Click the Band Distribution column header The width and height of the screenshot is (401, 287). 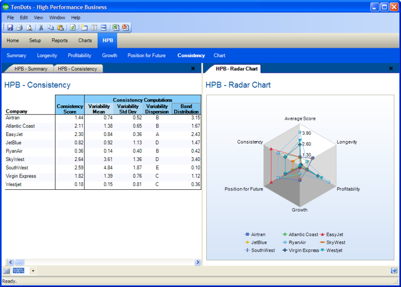pyautogui.click(x=186, y=108)
